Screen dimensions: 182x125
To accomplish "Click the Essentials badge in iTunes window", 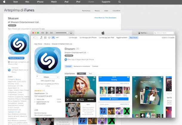I will coord(69,56).
